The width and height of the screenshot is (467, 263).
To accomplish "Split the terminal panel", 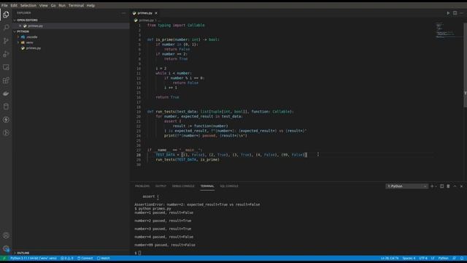I will point(441,186).
